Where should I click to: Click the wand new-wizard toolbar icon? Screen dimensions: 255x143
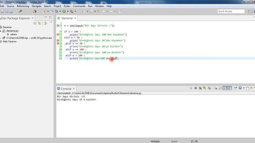point(44,12)
